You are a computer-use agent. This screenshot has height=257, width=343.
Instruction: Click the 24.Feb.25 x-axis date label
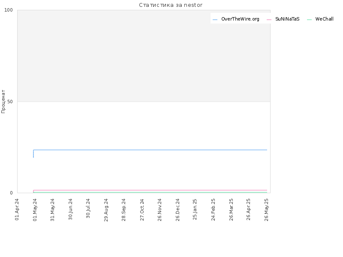213,209
